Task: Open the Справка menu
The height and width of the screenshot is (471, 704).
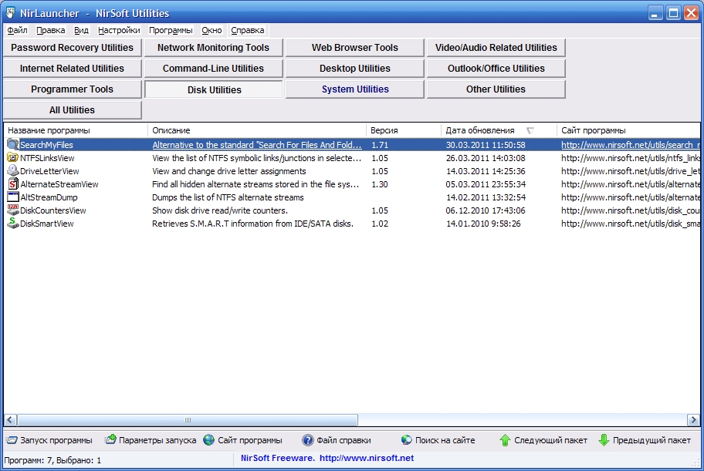Action: [x=247, y=30]
